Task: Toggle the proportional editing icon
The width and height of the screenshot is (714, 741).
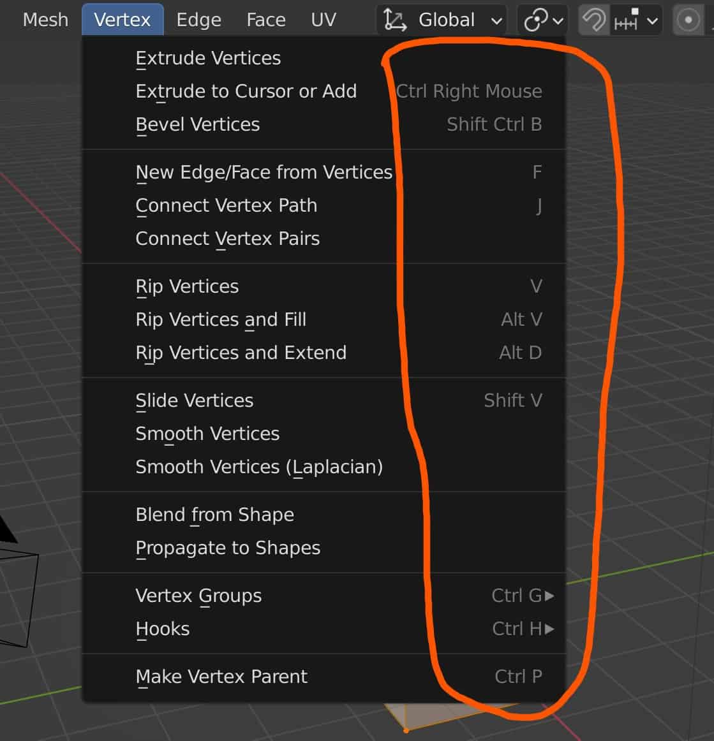Action: 688,20
